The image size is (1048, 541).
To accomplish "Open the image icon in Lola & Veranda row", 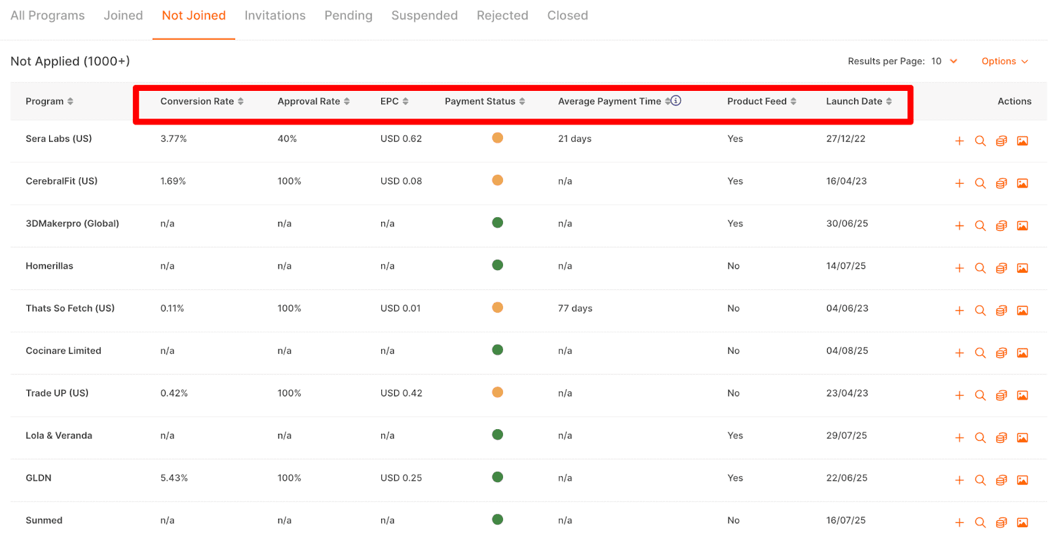I will [x=1022, y=438].
